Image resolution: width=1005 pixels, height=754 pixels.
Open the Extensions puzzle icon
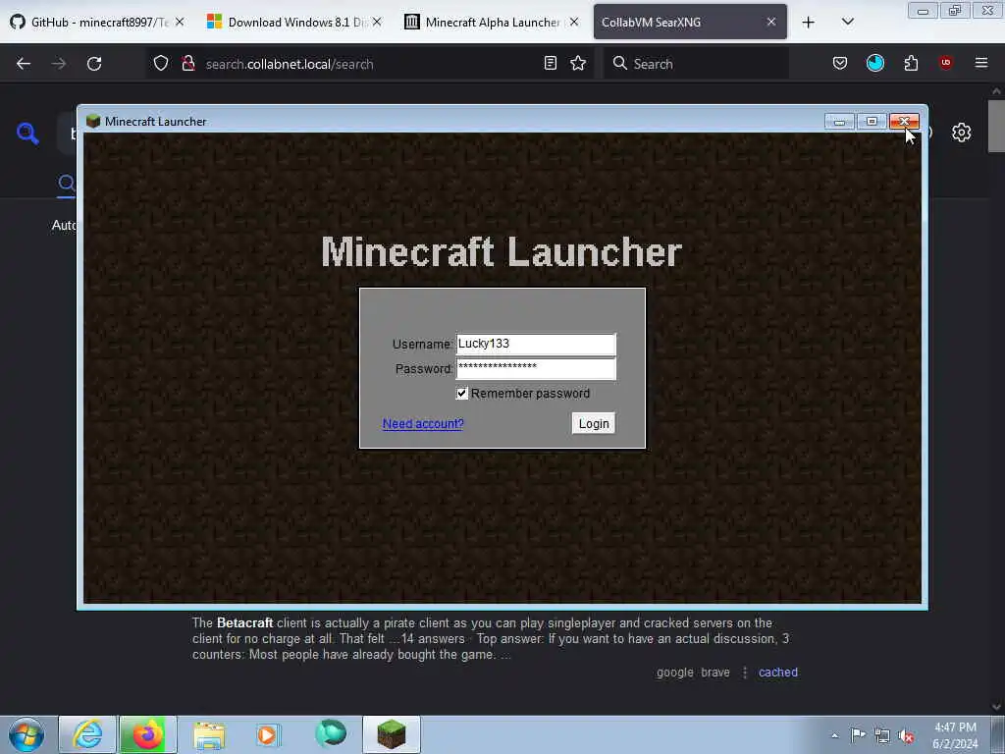911,63
